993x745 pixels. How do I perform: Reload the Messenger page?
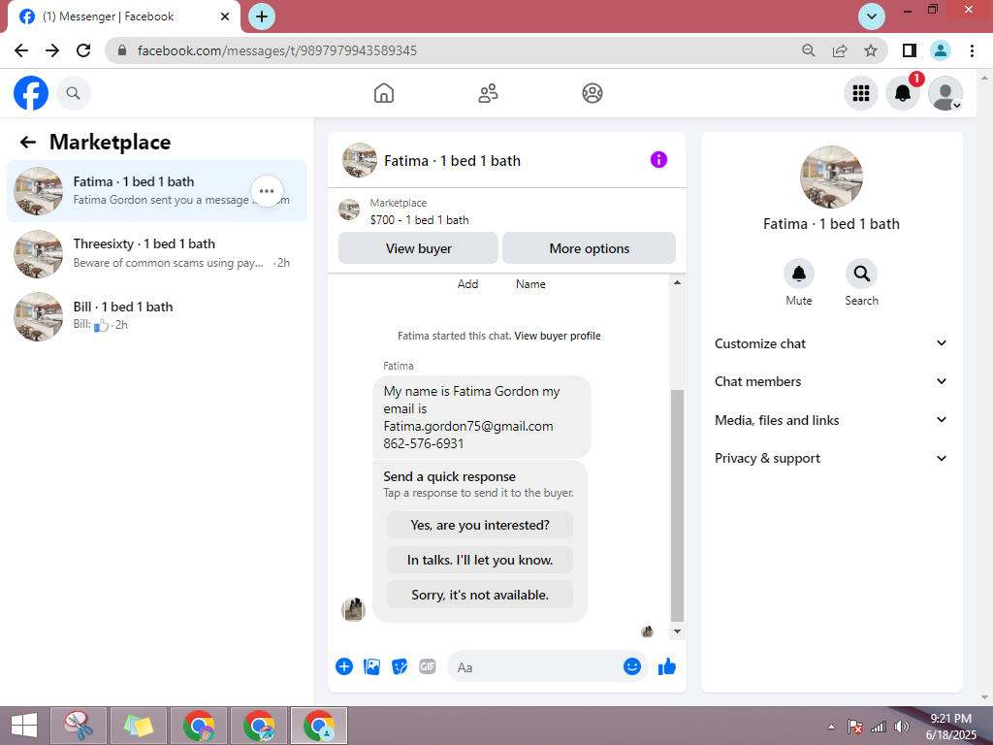pos(83,50)
